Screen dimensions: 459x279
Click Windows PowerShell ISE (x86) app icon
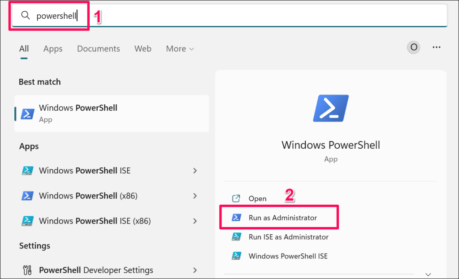click(27, 221)
